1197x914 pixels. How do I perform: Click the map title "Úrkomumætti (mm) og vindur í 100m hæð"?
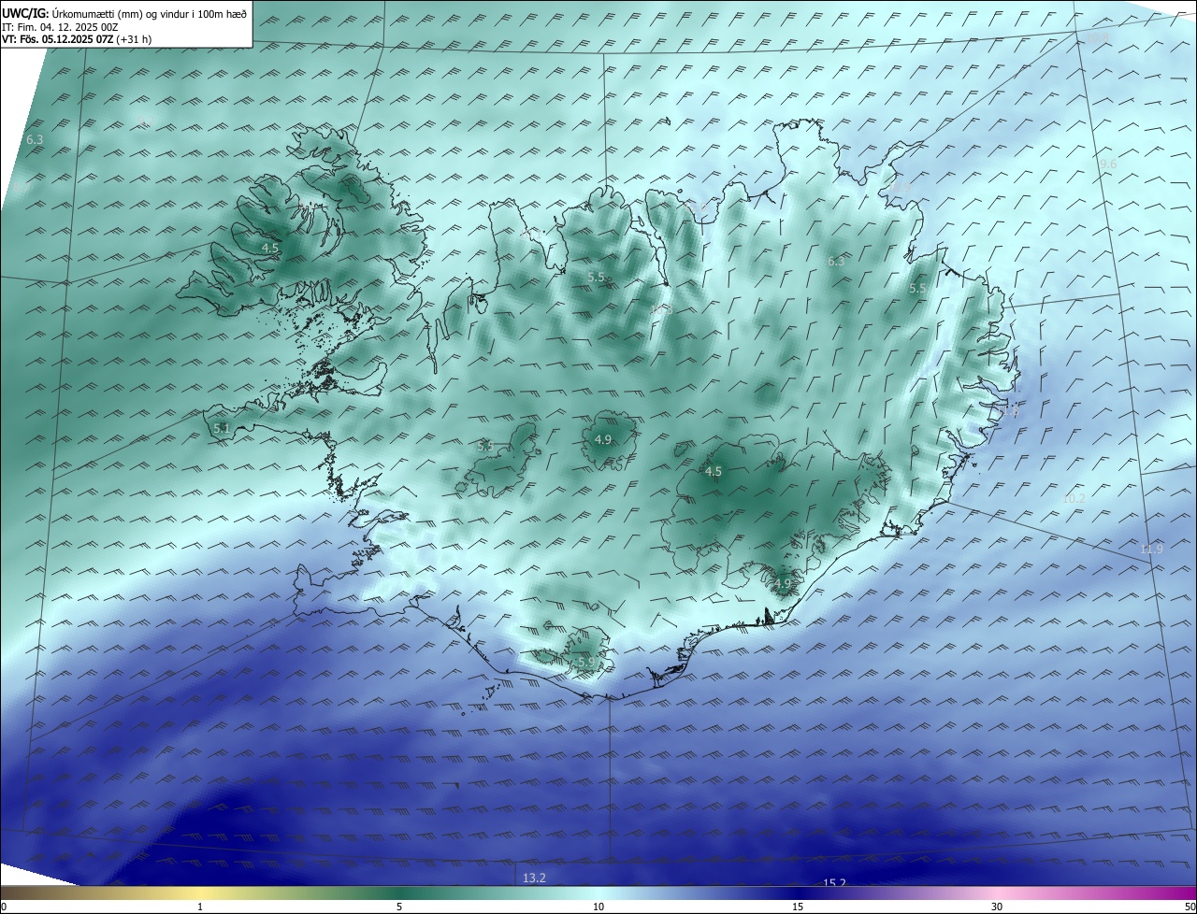(150, 13)
